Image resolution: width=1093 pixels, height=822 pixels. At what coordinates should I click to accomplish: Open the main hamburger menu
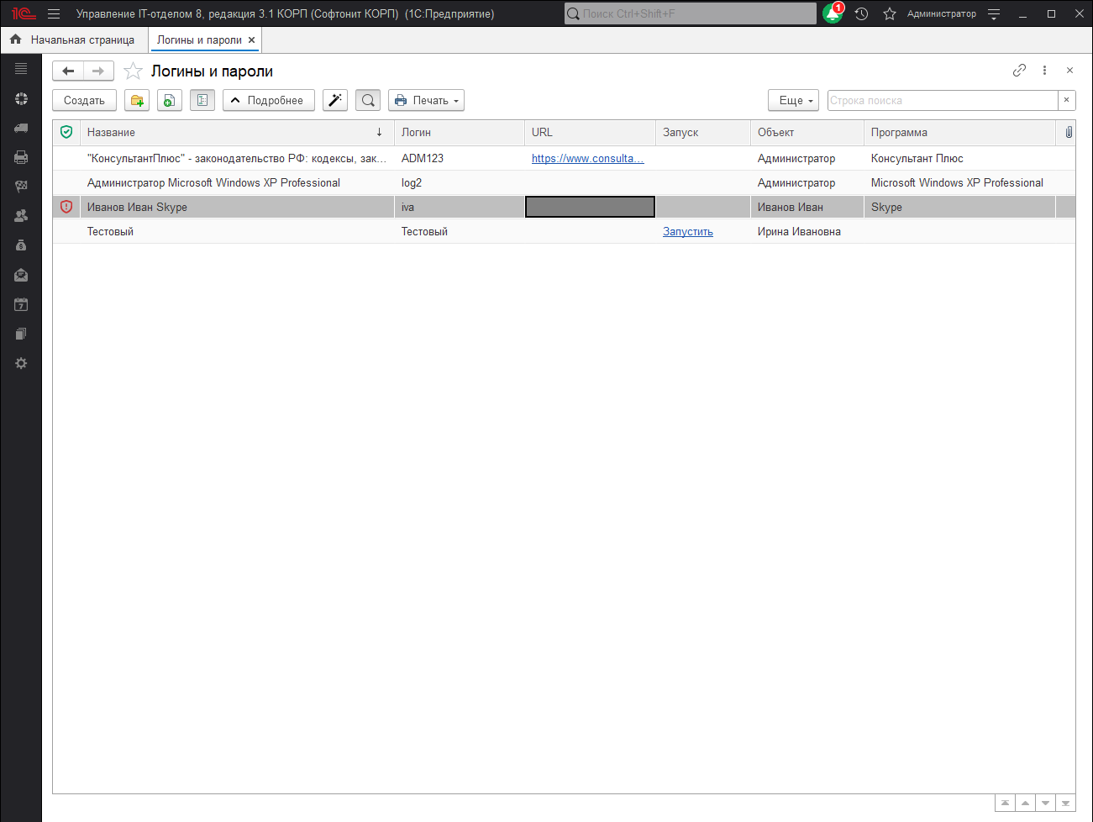(54, 14)
